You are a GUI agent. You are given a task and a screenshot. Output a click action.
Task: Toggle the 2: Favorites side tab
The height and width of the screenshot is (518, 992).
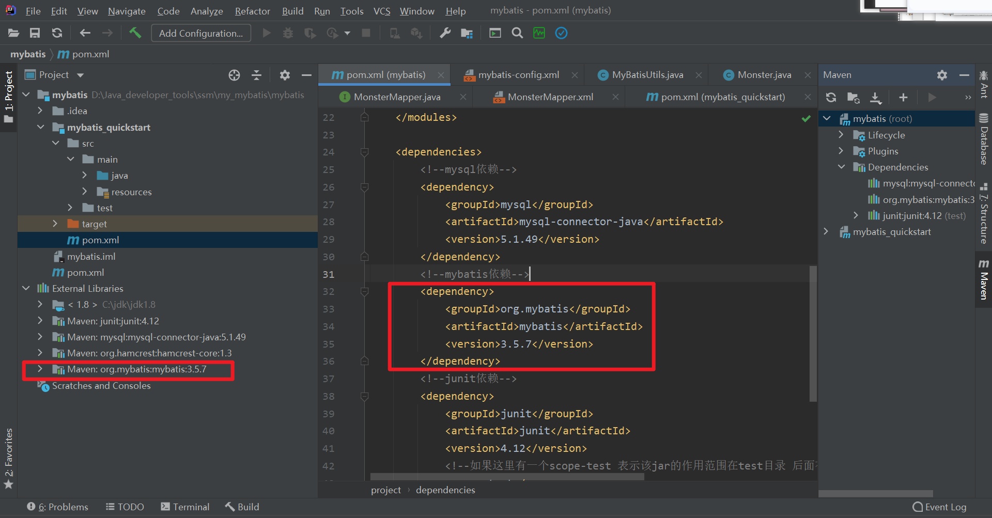[x=9, y=459]
